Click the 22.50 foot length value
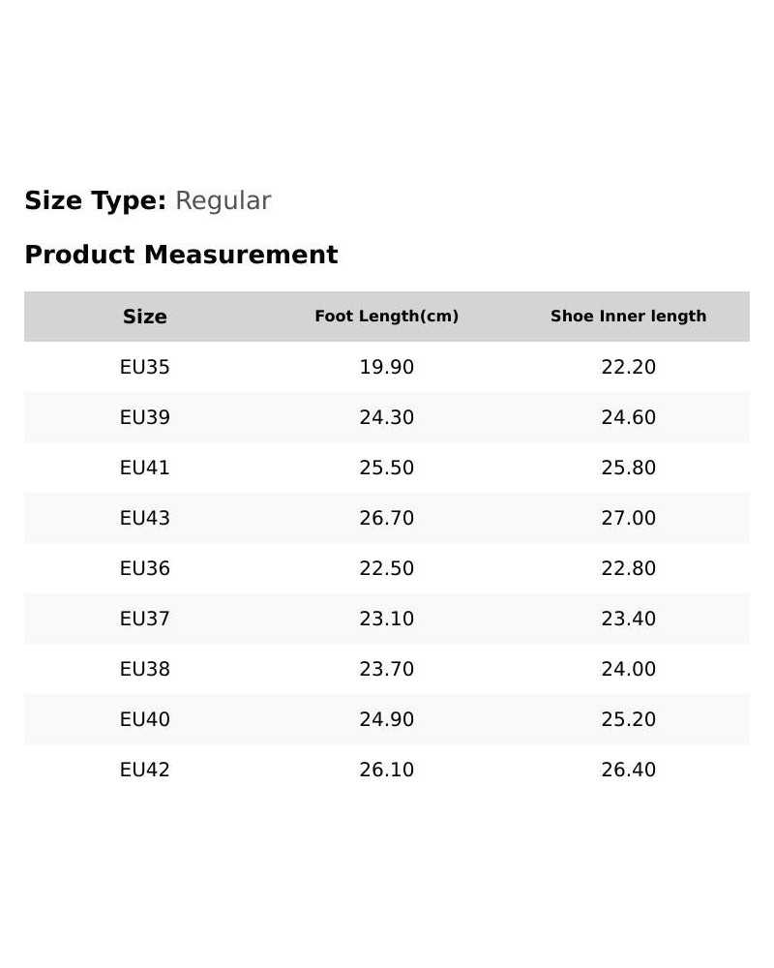This screenshot has height=968, width=774. pos(386,568)
